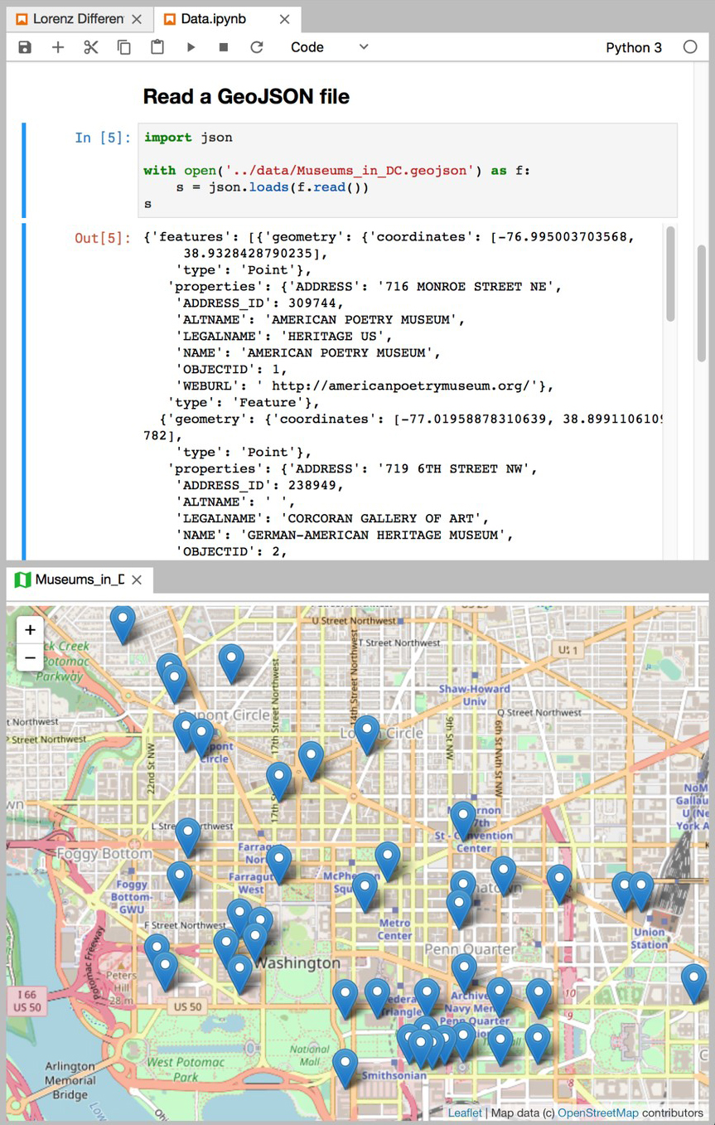
Task: Cut the selected cells with the scissors icon
Action: pos(91,47)
